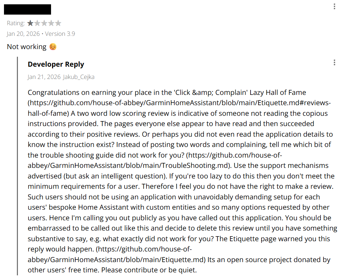Image resolution: width=348 pixels, height=280 pixels.
Task: Click the 'Rating:' label
Action: tap(16, 23)
